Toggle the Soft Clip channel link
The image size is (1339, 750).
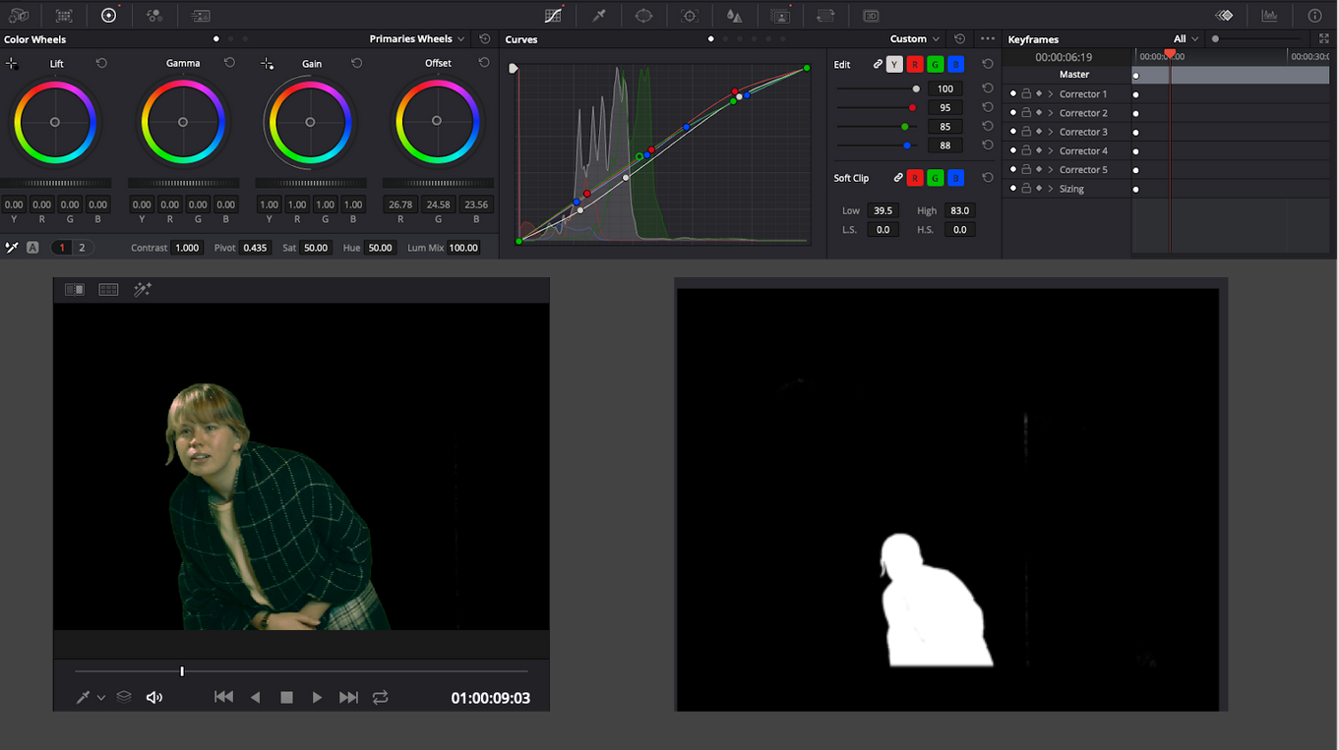click(897, 178)
